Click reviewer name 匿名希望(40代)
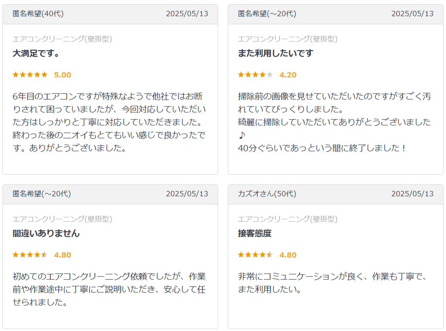The height and width of the screenshot is (331, 446). 38,13
